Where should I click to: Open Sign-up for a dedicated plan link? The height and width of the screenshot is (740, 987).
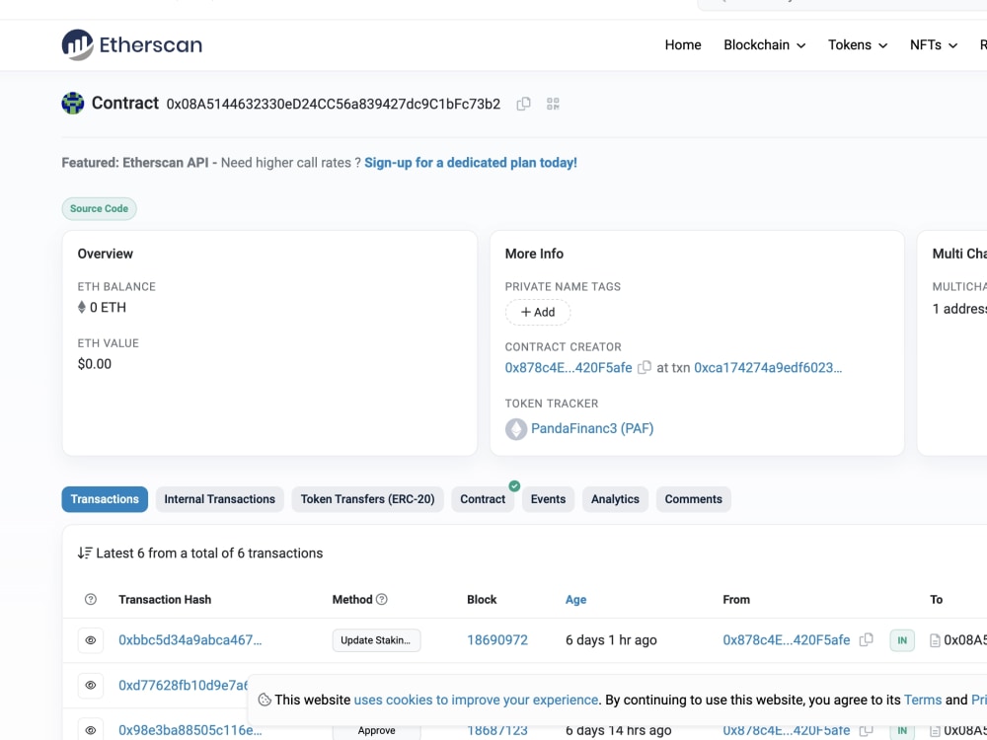pyautogui.click(x=470, y=163)
